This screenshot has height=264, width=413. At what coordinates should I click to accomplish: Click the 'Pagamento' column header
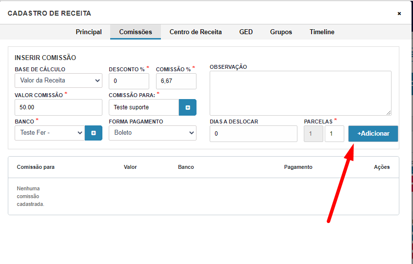[x=298, y=167]
